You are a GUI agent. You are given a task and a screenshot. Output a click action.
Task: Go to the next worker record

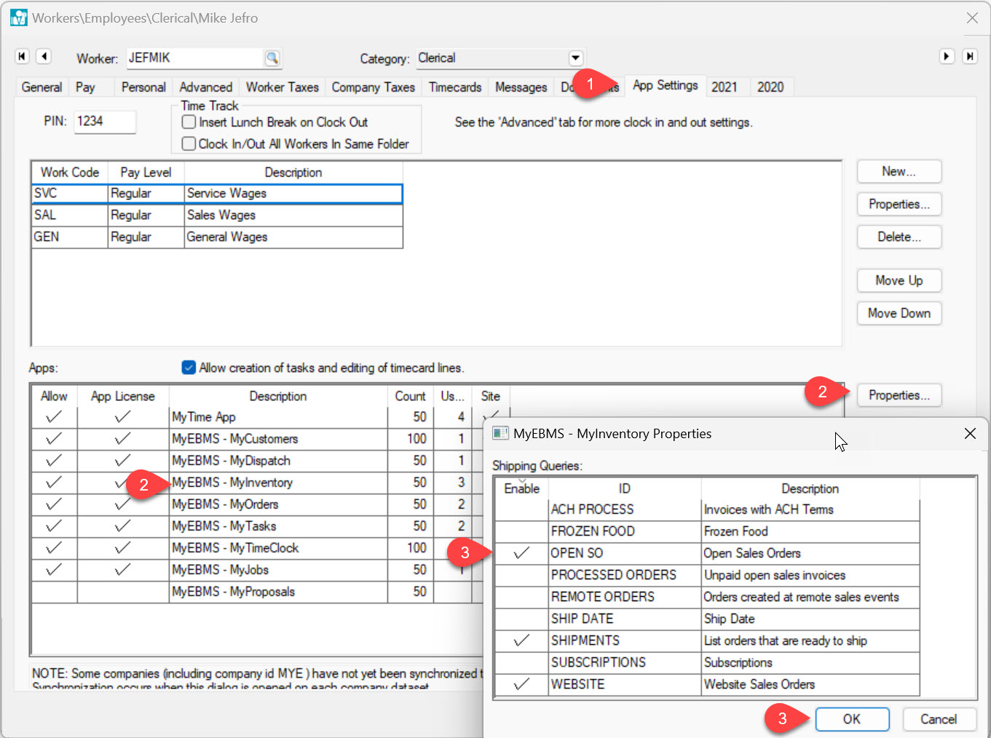[x=947, y=56]
